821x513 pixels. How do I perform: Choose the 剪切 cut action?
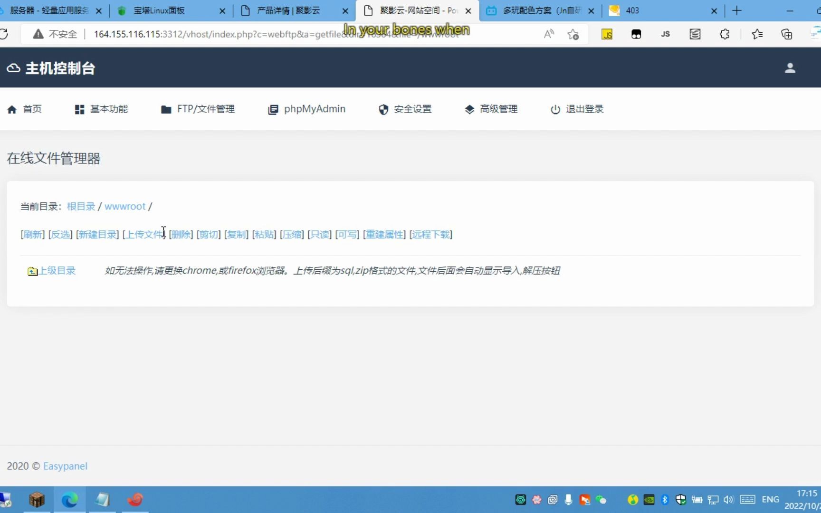click(209, 234)
